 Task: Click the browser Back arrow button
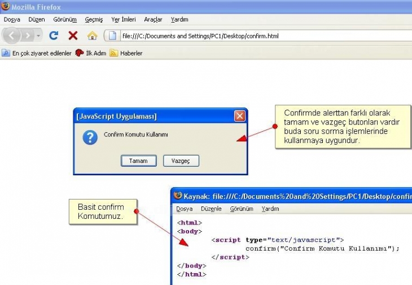pos(12,36)
